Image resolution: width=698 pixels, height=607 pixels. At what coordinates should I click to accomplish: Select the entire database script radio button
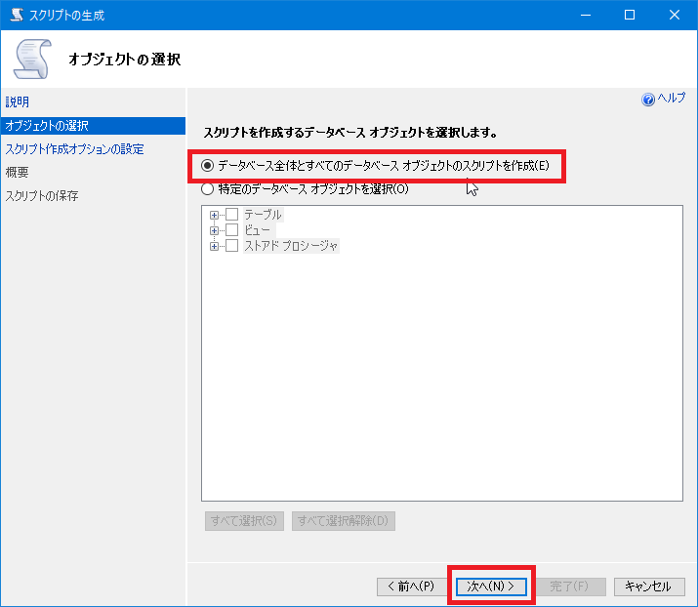pyautogui.click(x=207, y=165)
